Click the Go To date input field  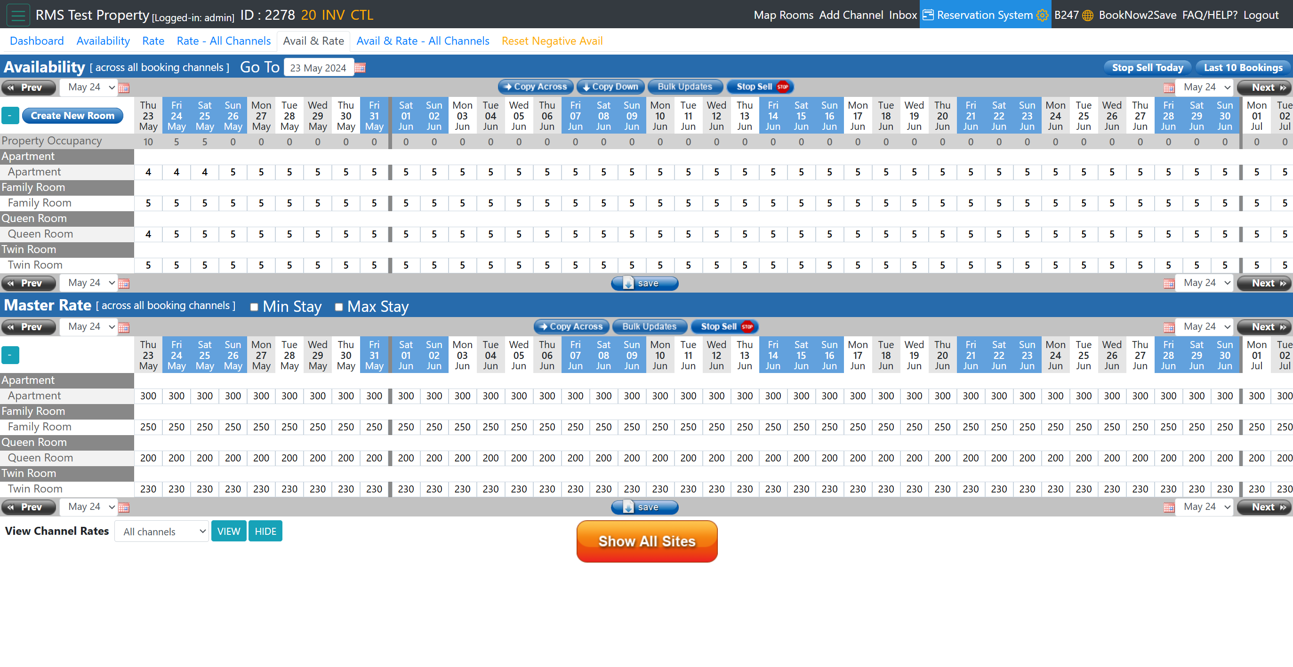[x=318, y=68]
